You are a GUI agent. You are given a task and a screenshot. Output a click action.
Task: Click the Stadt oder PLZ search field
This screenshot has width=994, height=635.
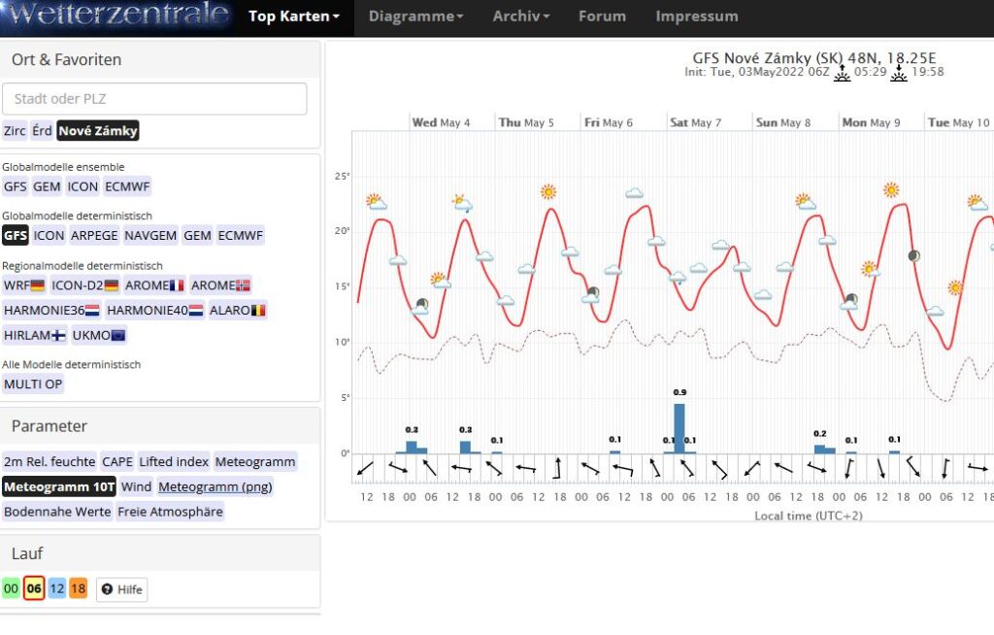click(x=154, y=99)
